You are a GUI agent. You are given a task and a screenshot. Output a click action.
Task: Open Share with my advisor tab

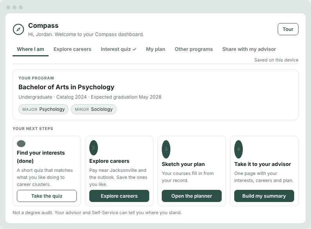(x=249, y=49)
